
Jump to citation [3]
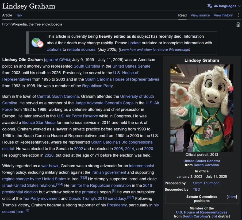tap(57, 184)
